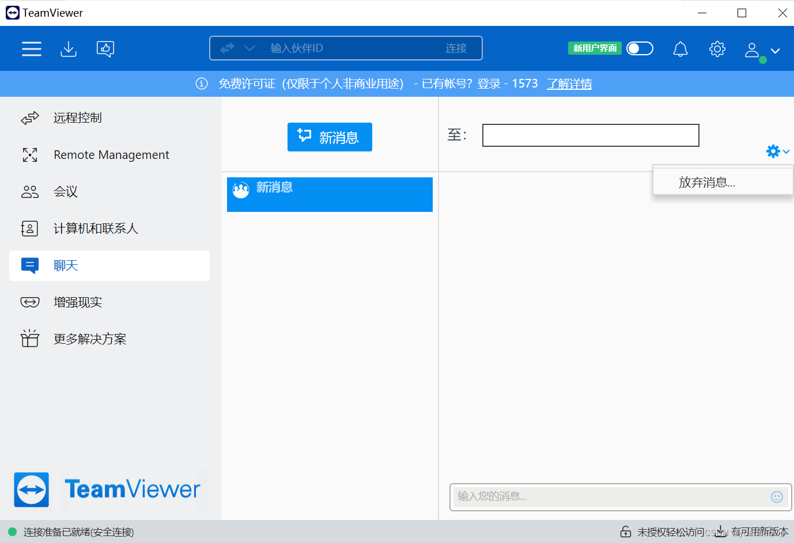Click the remote control arrows icon
The image size is (794, 543).
(x=30, y=118)
